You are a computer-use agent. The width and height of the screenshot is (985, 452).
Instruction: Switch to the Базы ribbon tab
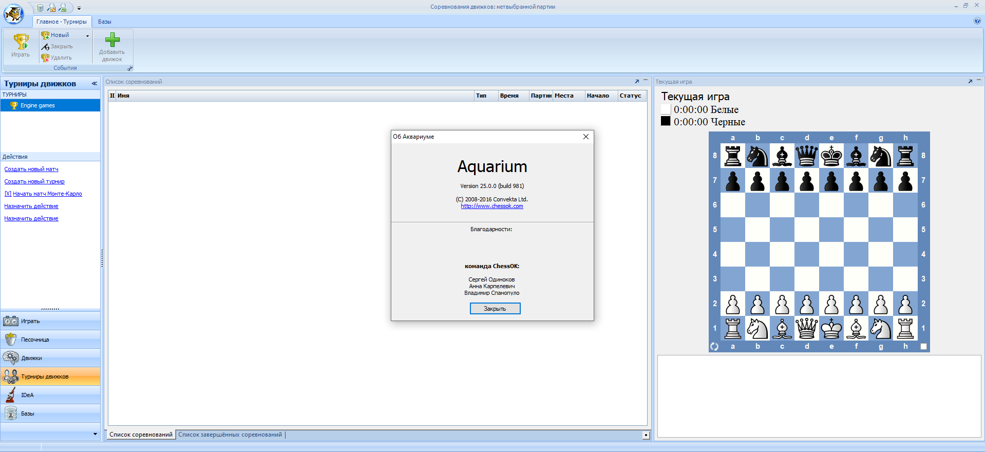pos(105,22)
